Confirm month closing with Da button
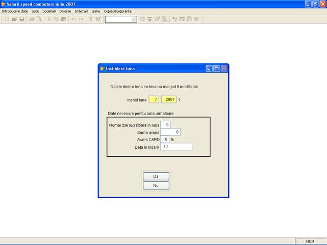 (156, 176)
